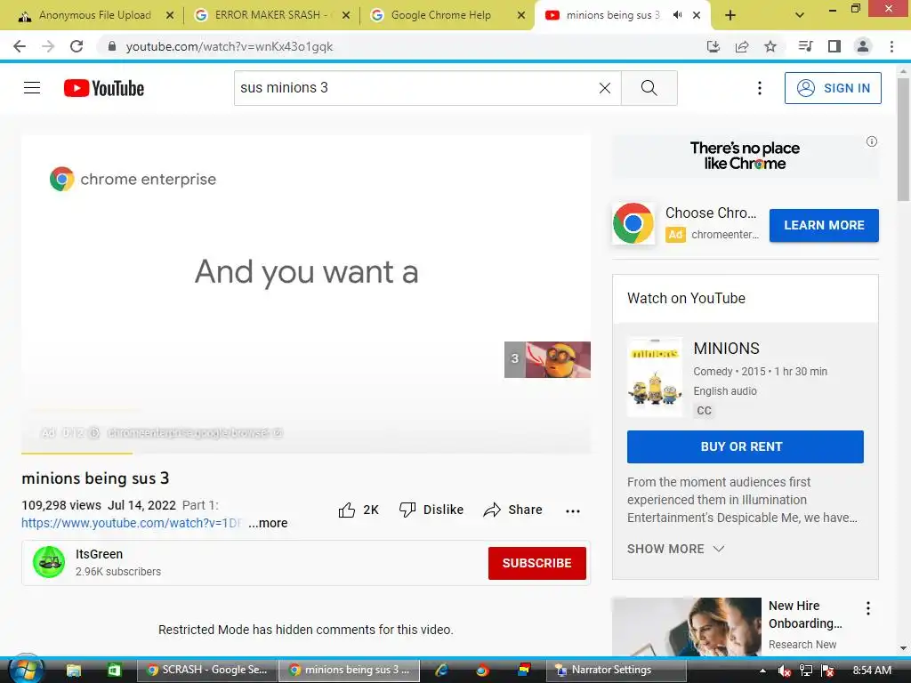This screenshot has height=683, width=911.
Task: Open the ItsGreen channel avatar
Action: (x=49, y=562)
